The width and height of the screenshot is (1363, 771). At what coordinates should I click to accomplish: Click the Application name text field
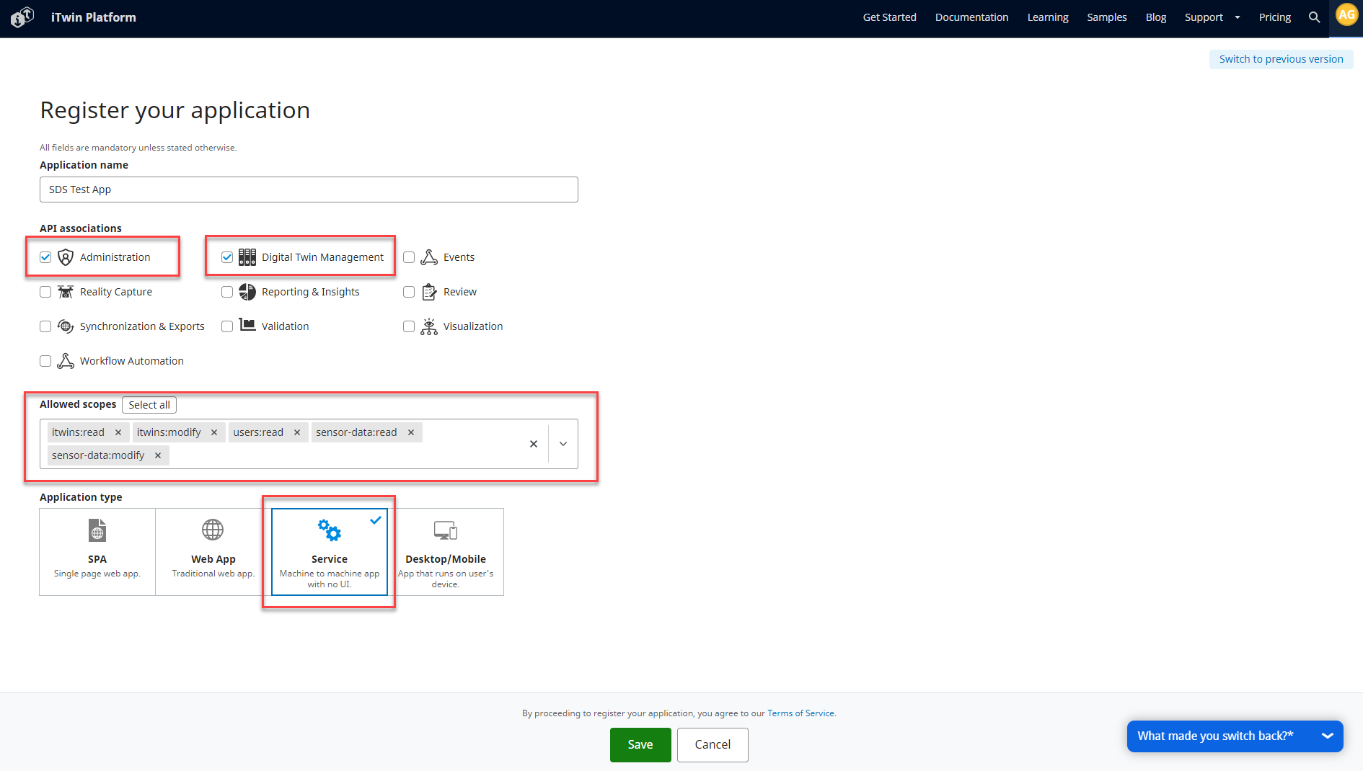pos(309,190)
